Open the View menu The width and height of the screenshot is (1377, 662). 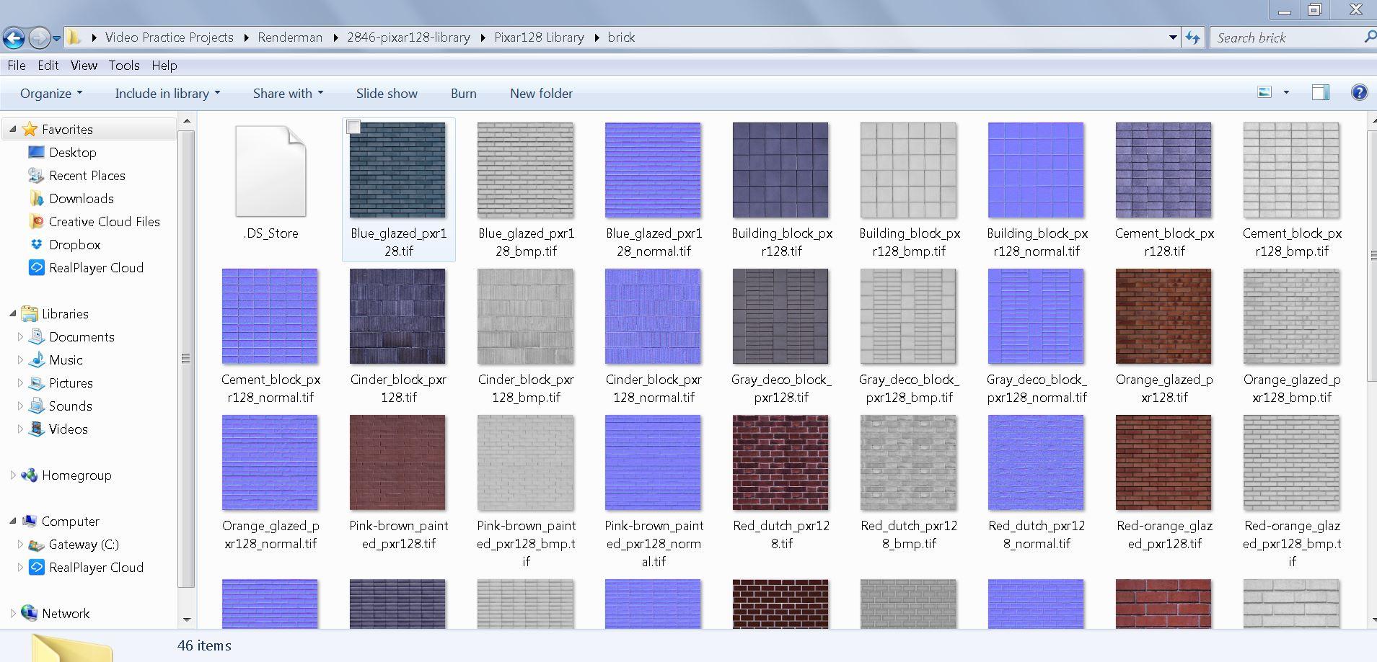84,66
